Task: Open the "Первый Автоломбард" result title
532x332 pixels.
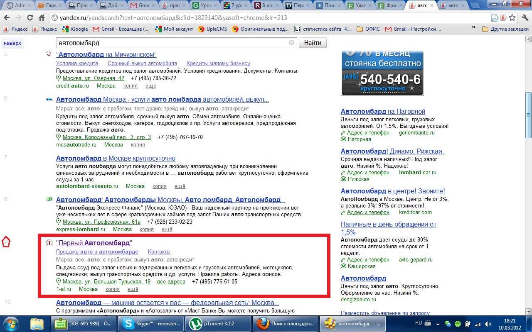Action: [94, 243]
